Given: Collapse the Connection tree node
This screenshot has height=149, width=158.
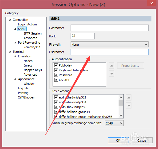Looking at the screenshot, I should coord(10,20).
